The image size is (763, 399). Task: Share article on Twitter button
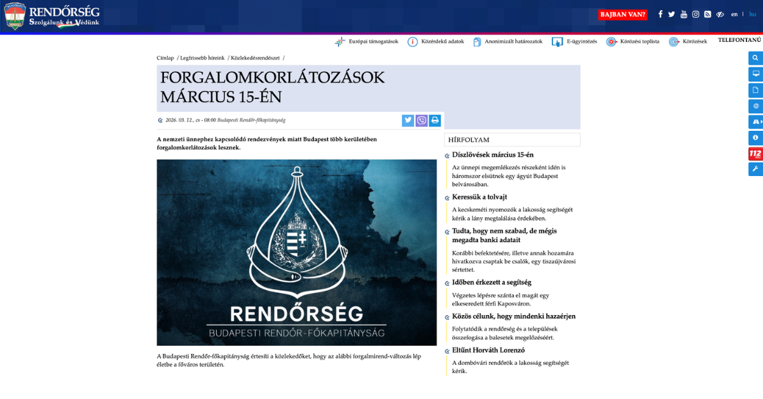pos(408,120)
